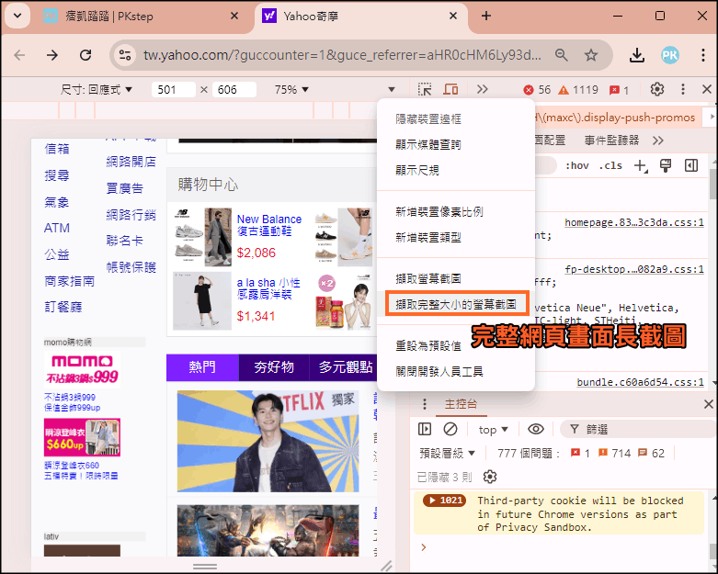Close the DevTools panel

(707, 89)
